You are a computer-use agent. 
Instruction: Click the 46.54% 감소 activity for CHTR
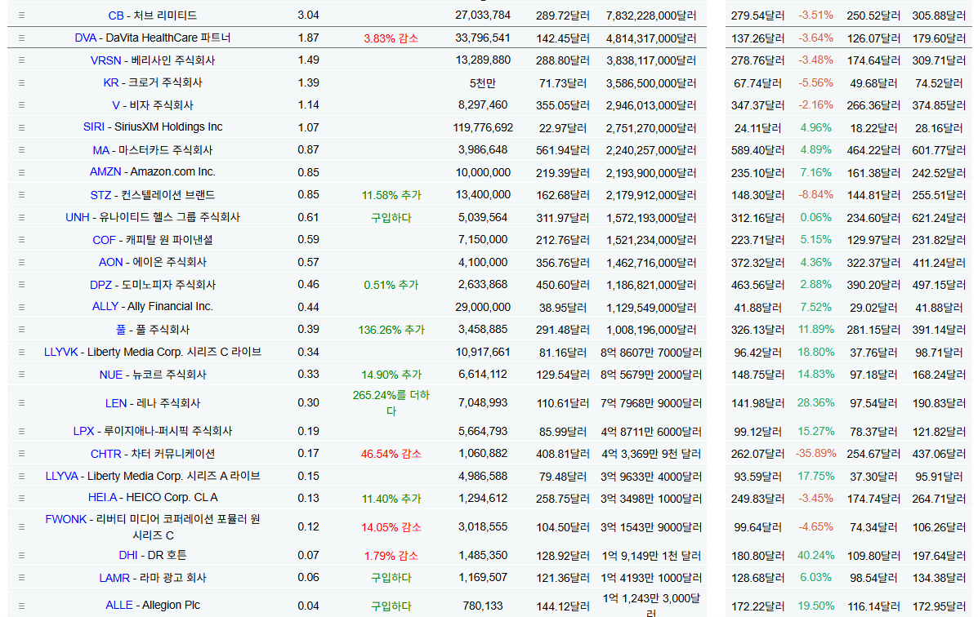(391, 454)
